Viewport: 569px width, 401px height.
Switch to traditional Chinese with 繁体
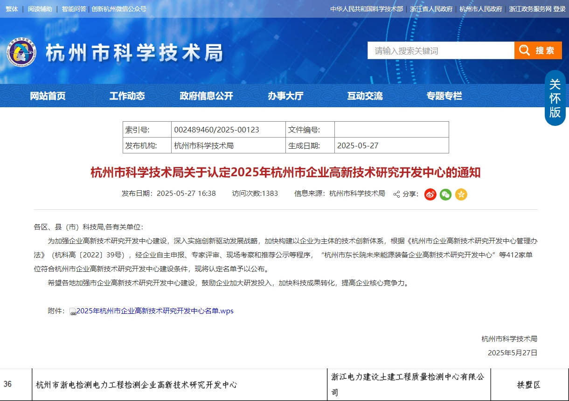[12, 9]
